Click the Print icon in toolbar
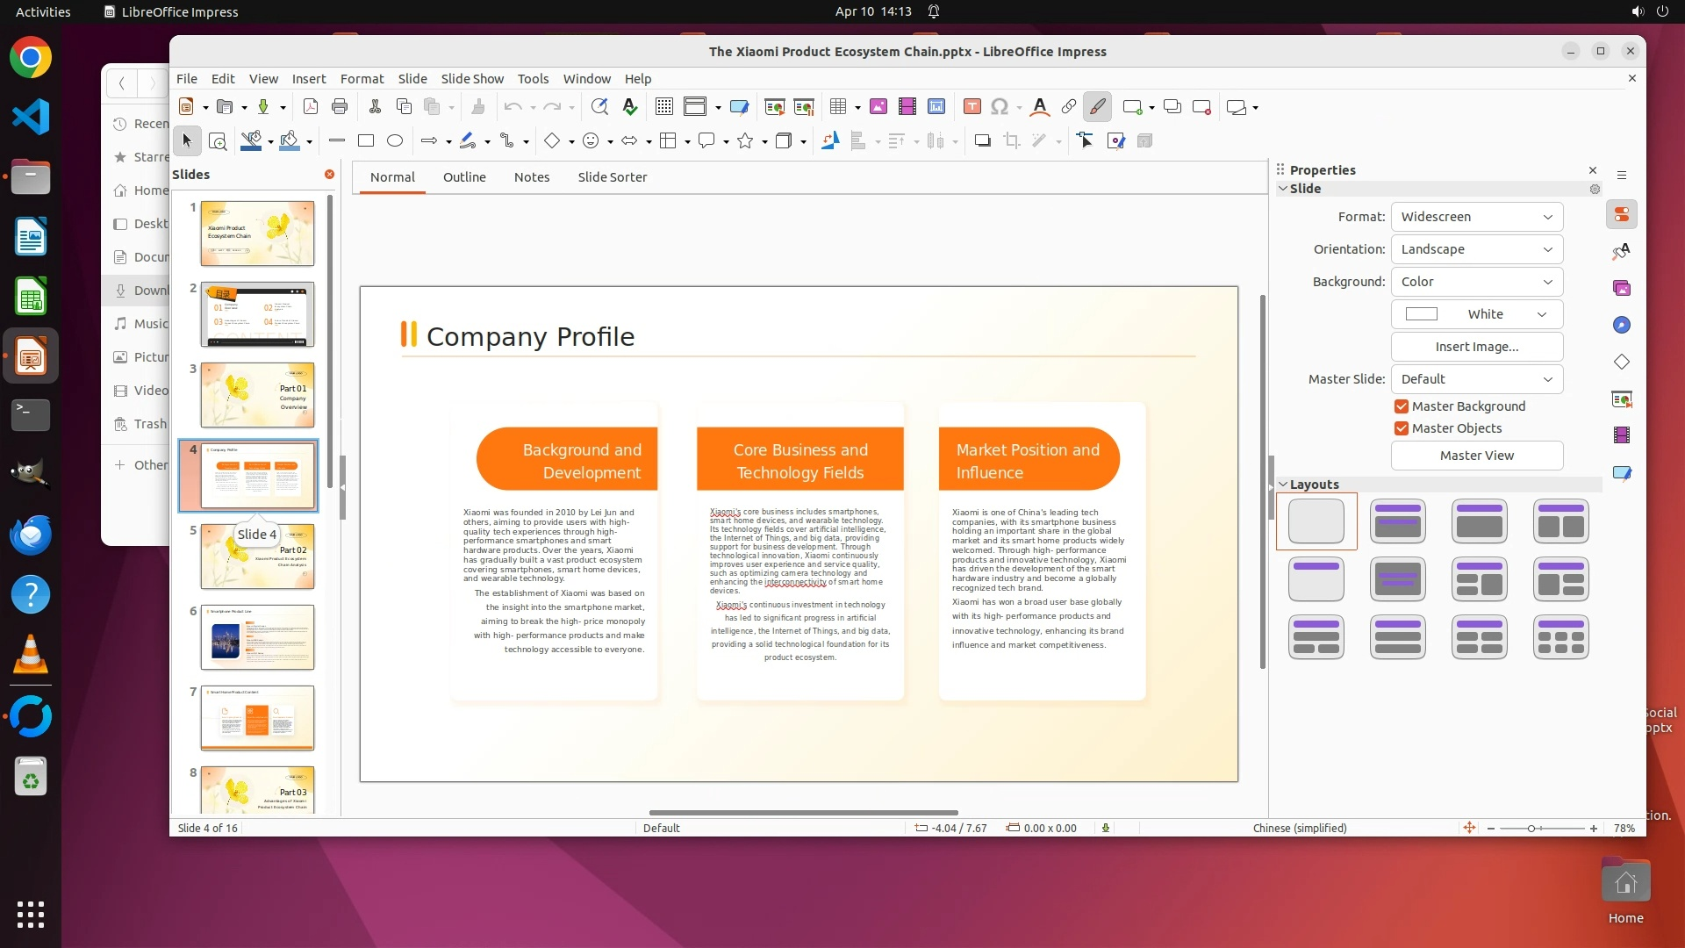 (x=340, y=107)
